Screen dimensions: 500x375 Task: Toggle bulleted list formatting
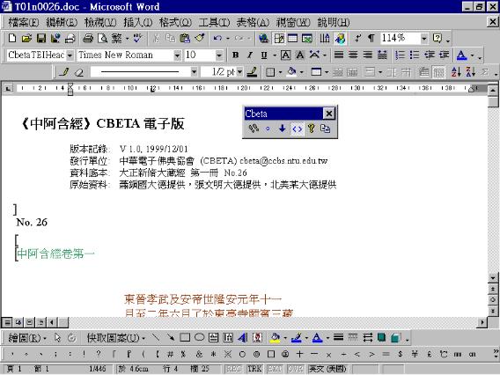click(x=415, y=55)
